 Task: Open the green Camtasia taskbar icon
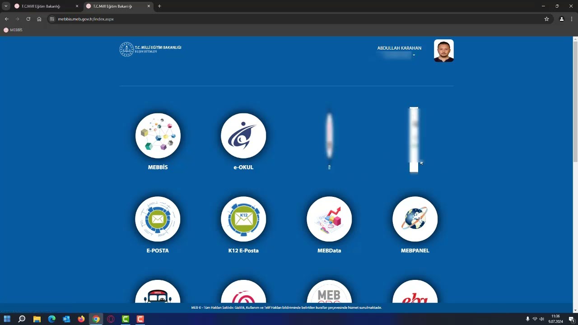click(126, 319)
